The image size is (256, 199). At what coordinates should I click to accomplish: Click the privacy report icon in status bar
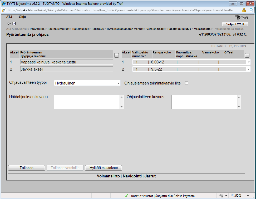221,196
